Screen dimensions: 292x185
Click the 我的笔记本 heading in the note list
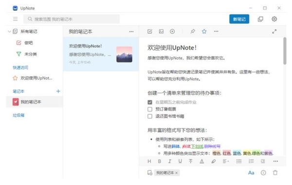coord(80,32)
